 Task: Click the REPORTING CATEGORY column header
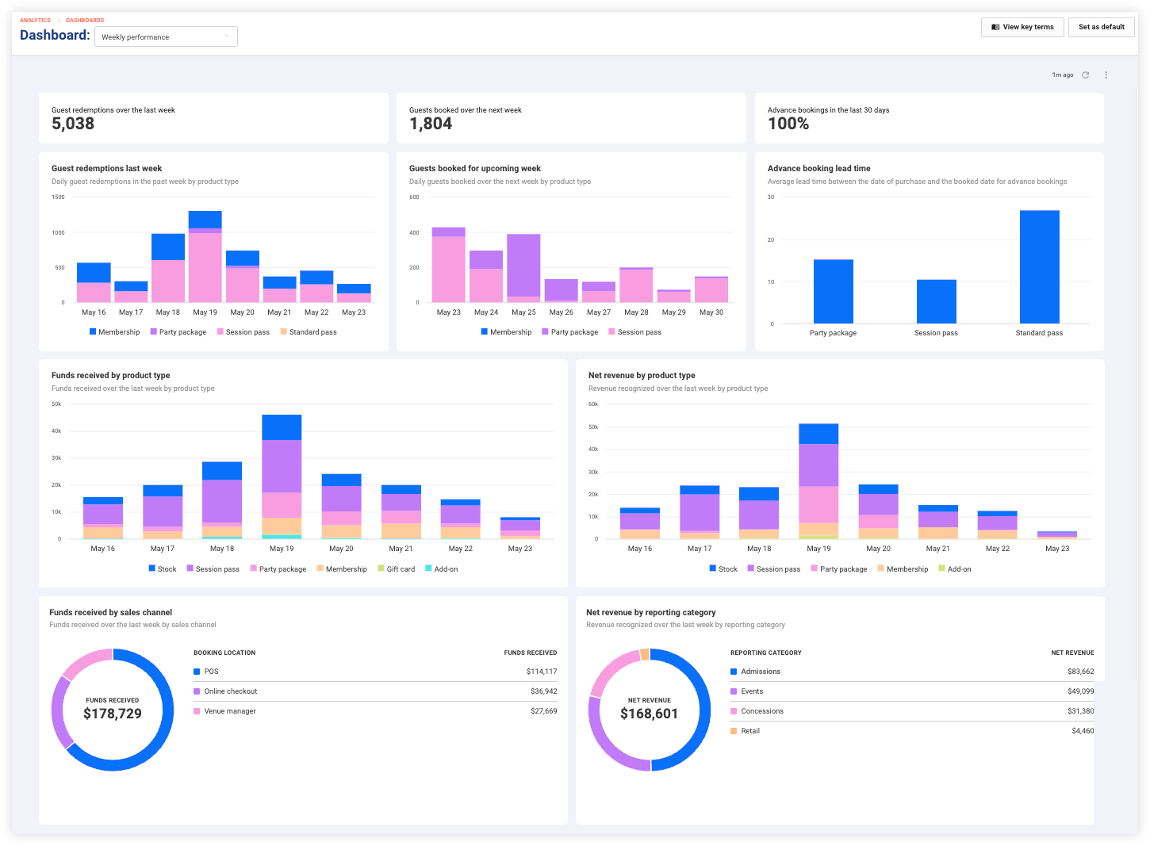[x=766, y=653]
